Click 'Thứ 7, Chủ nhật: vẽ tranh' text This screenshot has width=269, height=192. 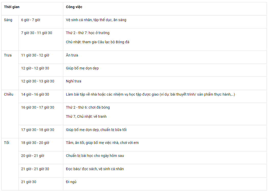click(86, 116)
